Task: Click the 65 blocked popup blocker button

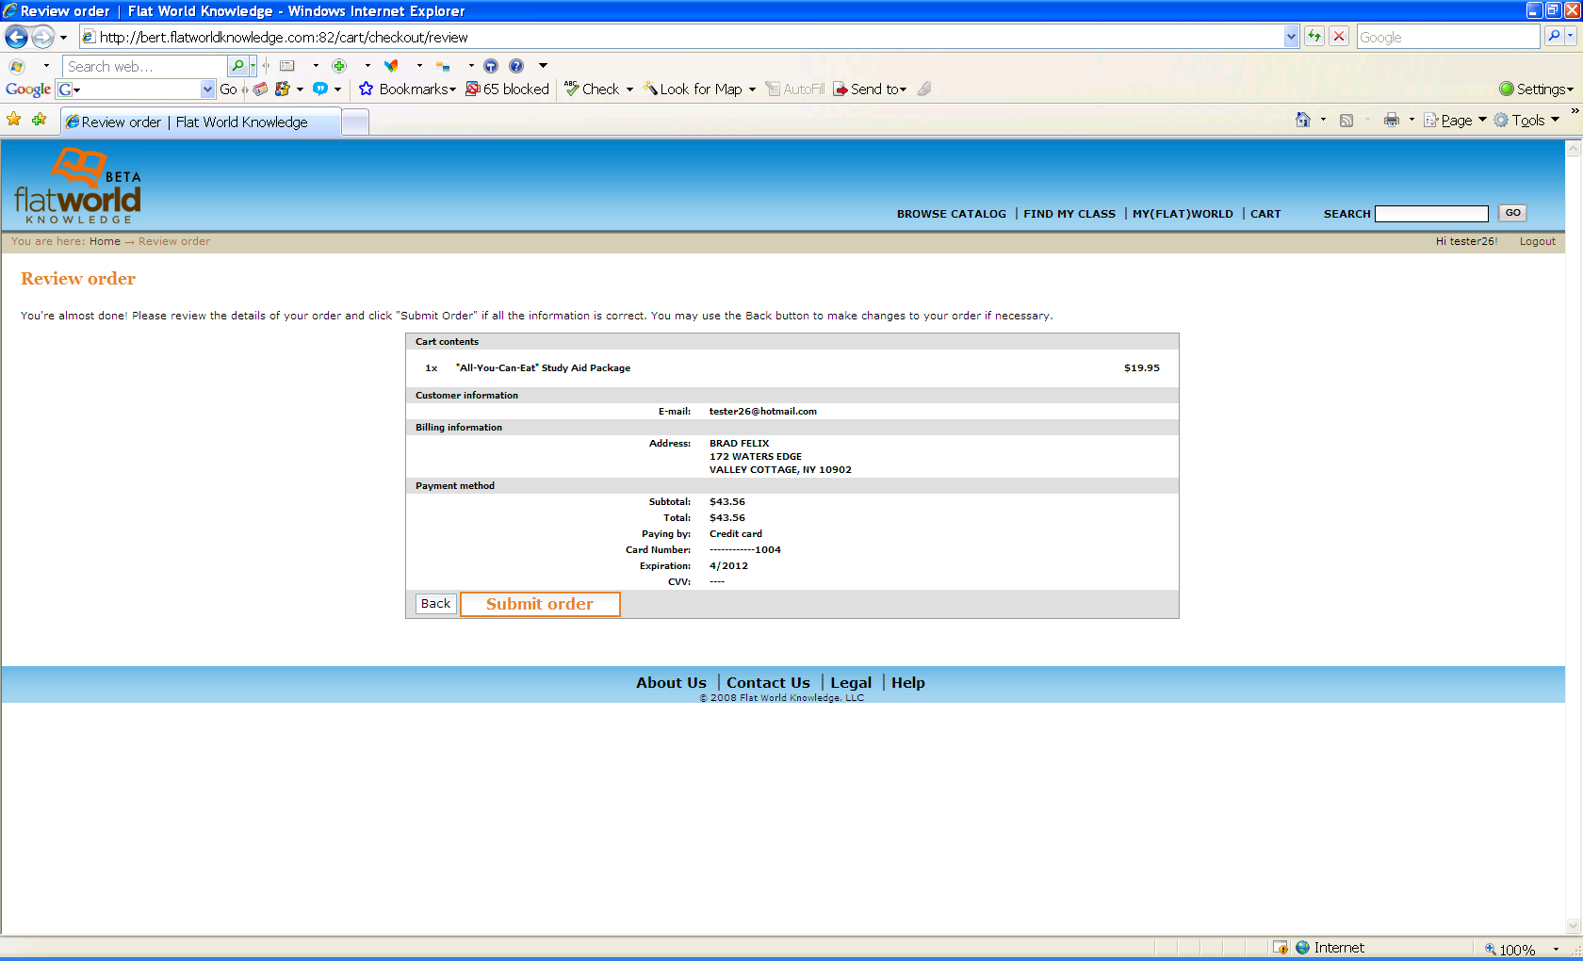Action: [508, 89]
